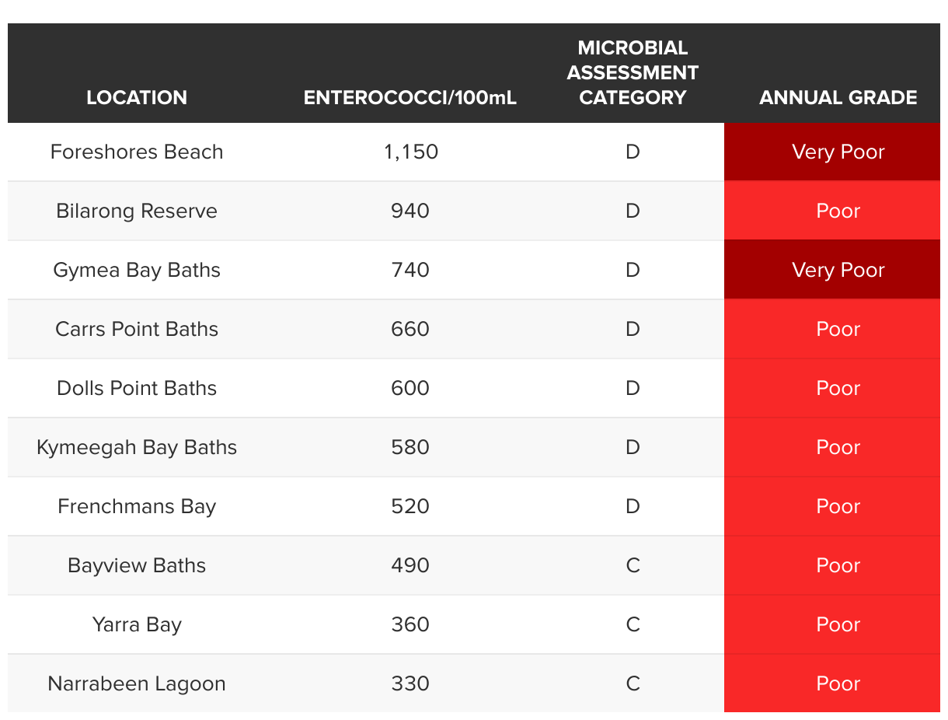Image resolution: width=948 pixels, height=720 pixels.
Task: Click the 660 enterococci value
Action: pos(410,329)
